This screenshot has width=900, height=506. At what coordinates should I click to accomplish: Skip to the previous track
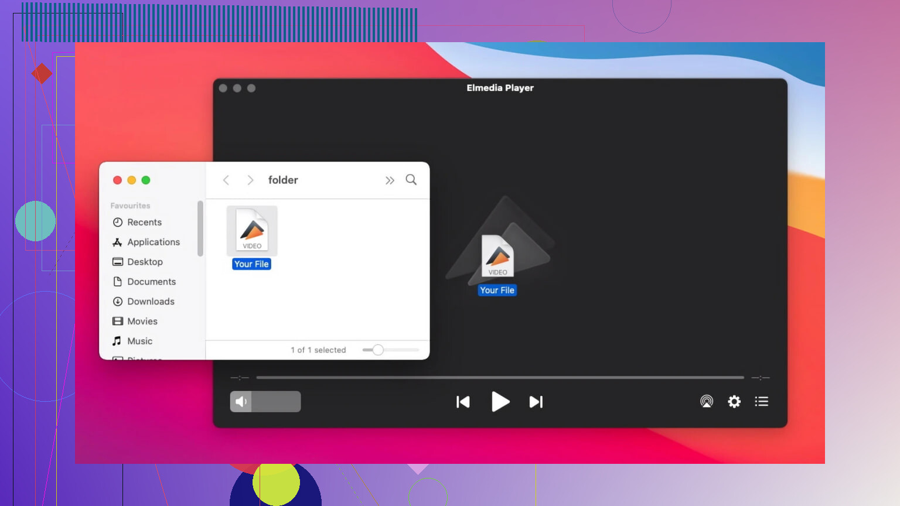(x=463, y=402)
